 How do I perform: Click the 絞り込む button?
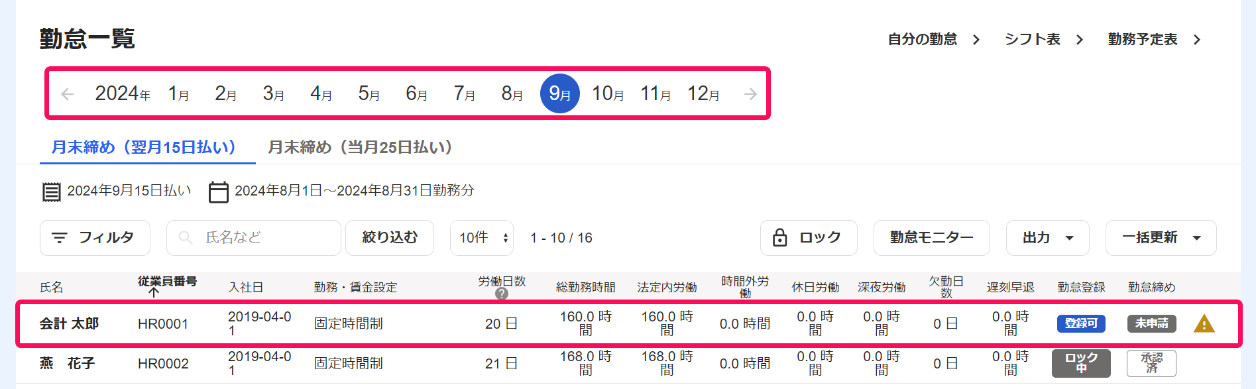pyautogui.click(x=390, y=238)
